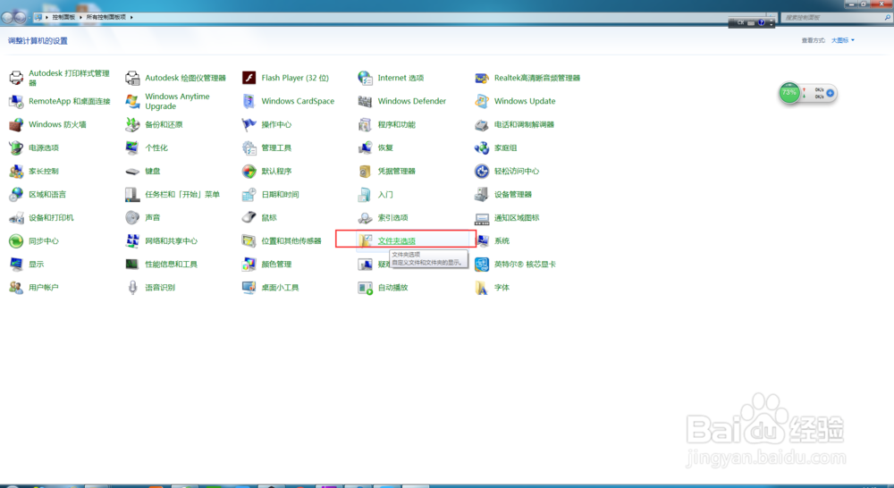Image resolution: width=894 pixels, height=488 pixels.
Task: Click the search control panel field
Action: click(x=835, y=18)
